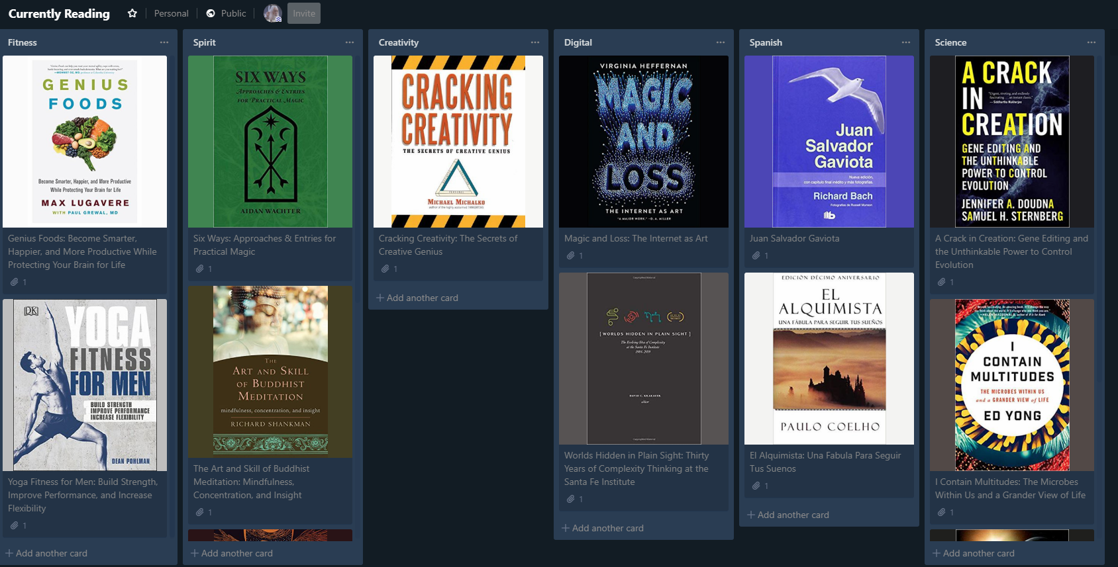Open the El Alquimista cover image
This screenshot has height=567, width=1118.
click(829, 359)
